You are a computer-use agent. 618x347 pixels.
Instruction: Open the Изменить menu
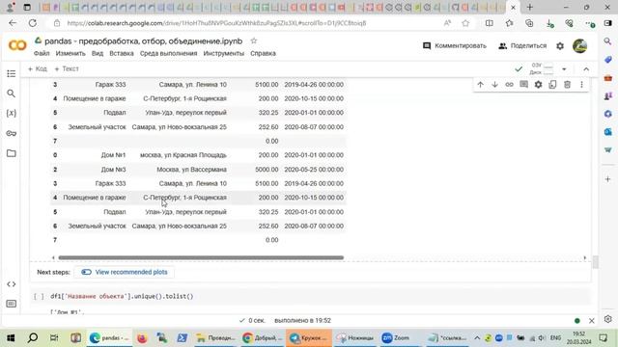click(x=70, y=54)
